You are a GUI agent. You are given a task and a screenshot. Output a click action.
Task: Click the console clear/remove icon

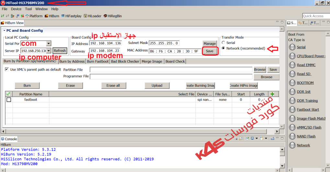(x=236, y=139)
